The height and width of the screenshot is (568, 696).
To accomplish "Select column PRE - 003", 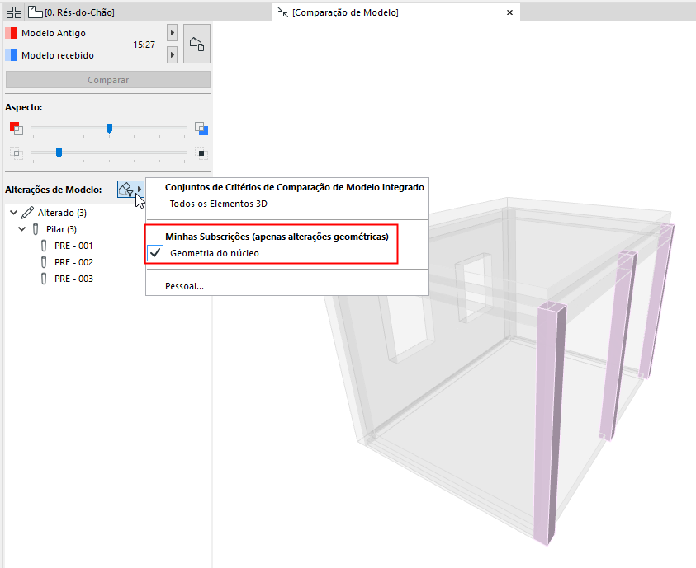I will pos(73,279).
